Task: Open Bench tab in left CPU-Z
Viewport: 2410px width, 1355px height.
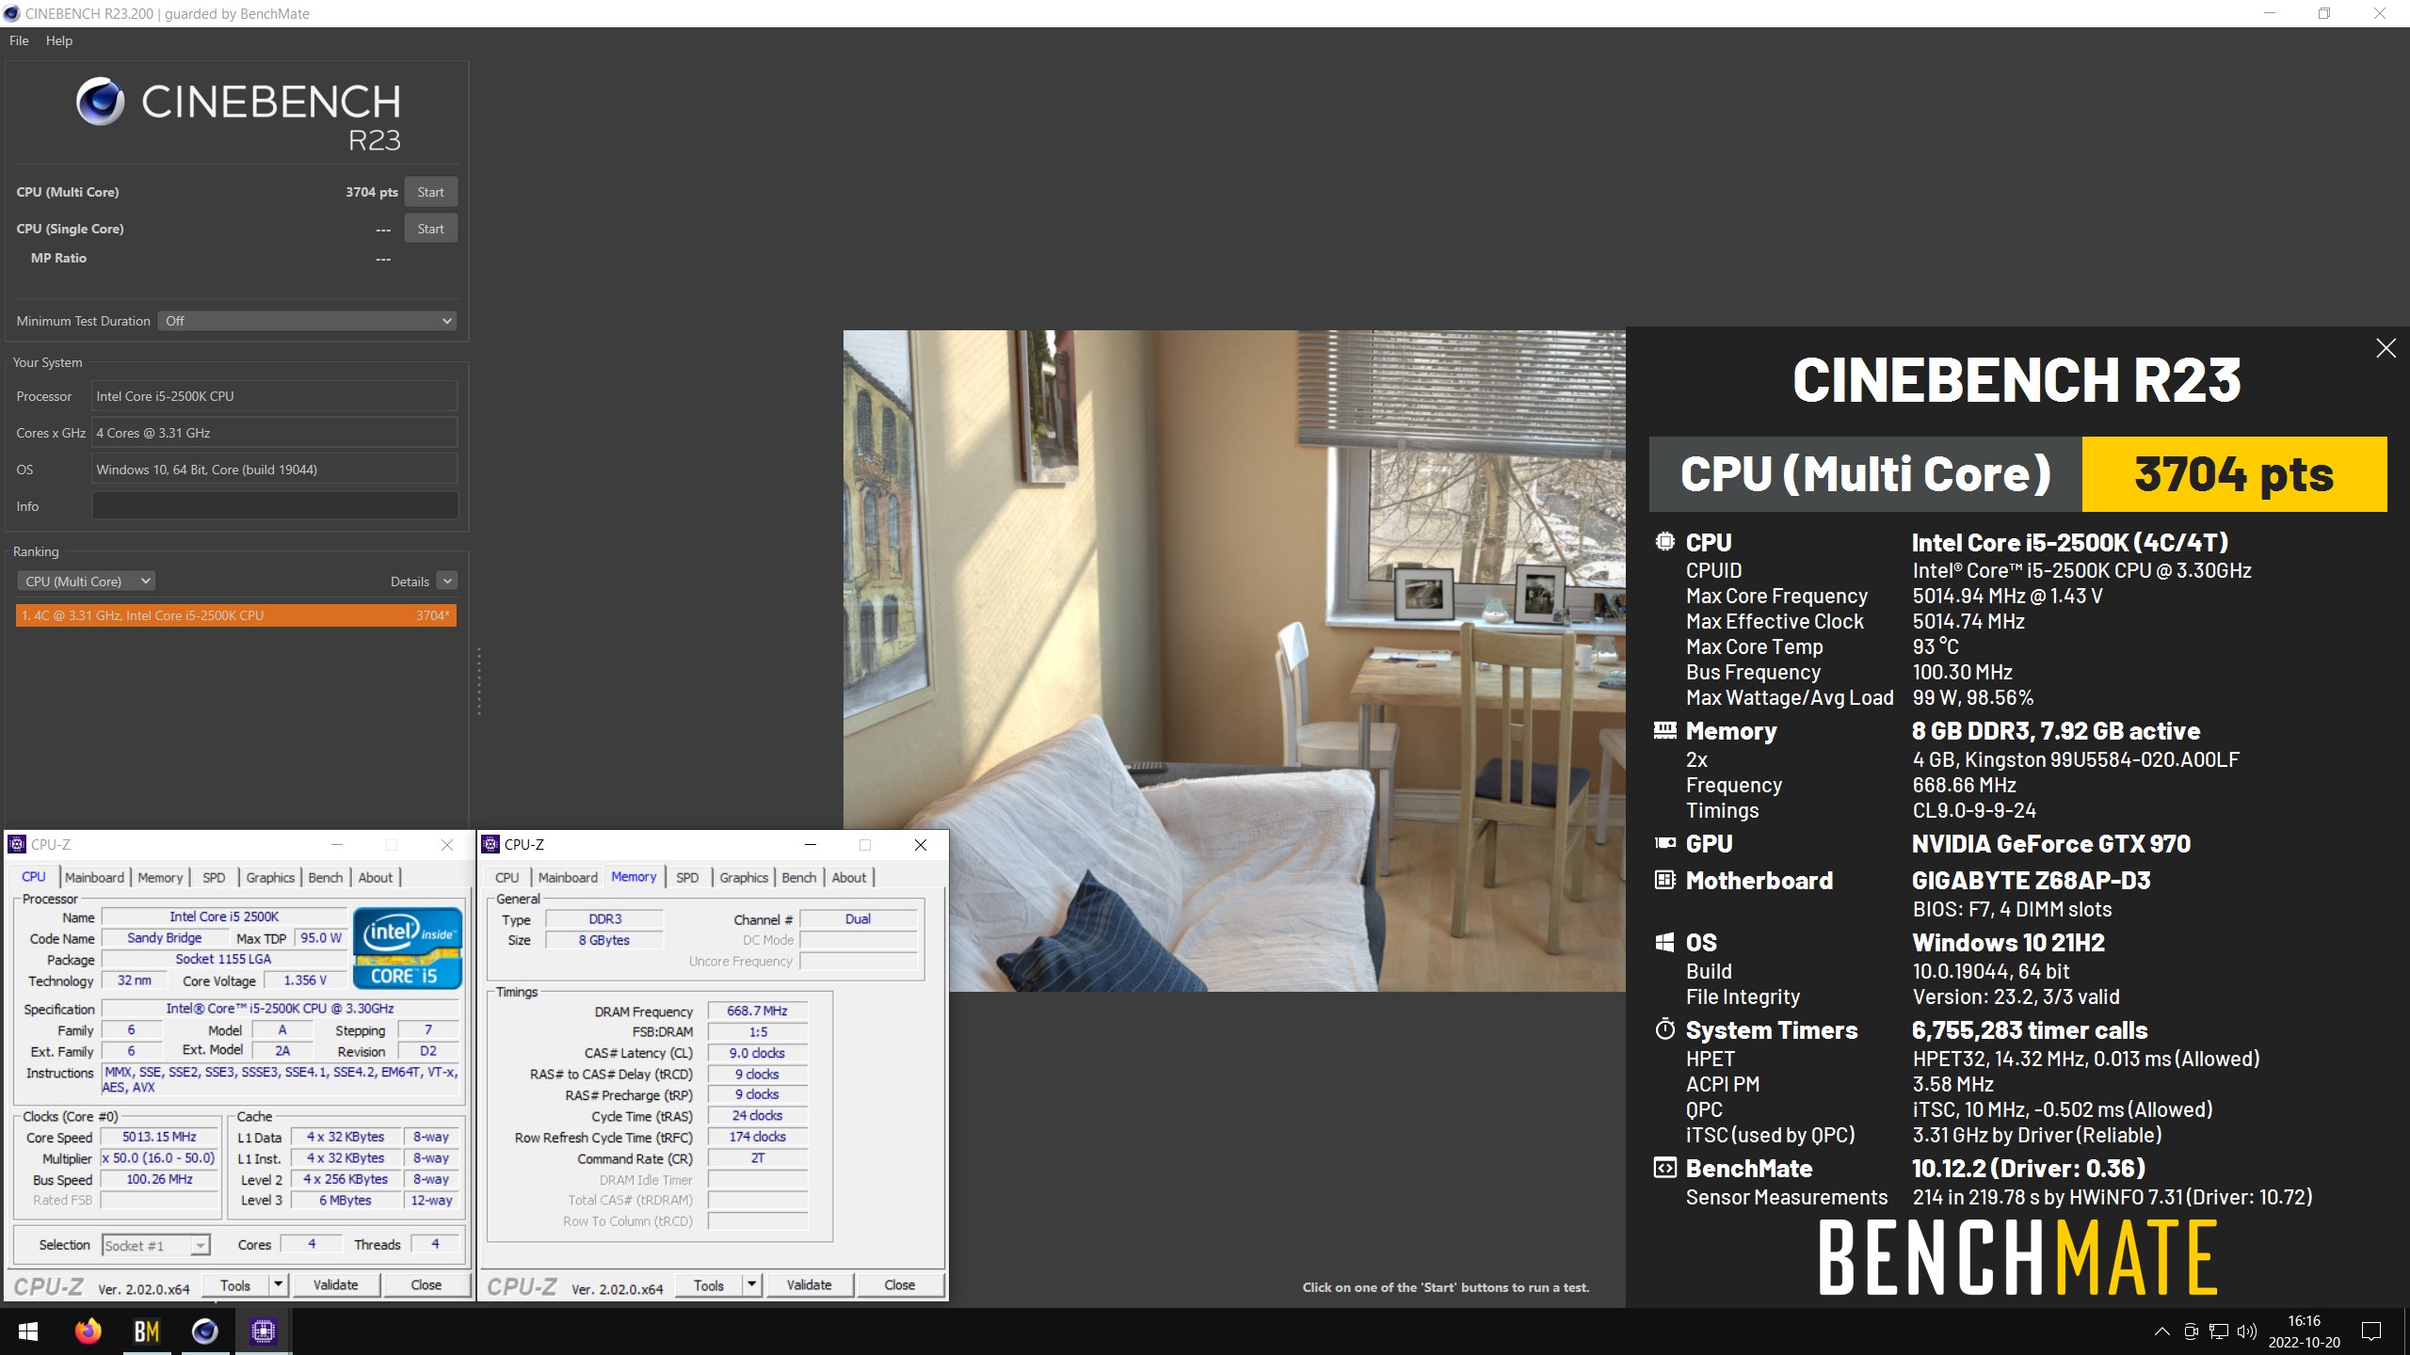Action: coord(326,877)
